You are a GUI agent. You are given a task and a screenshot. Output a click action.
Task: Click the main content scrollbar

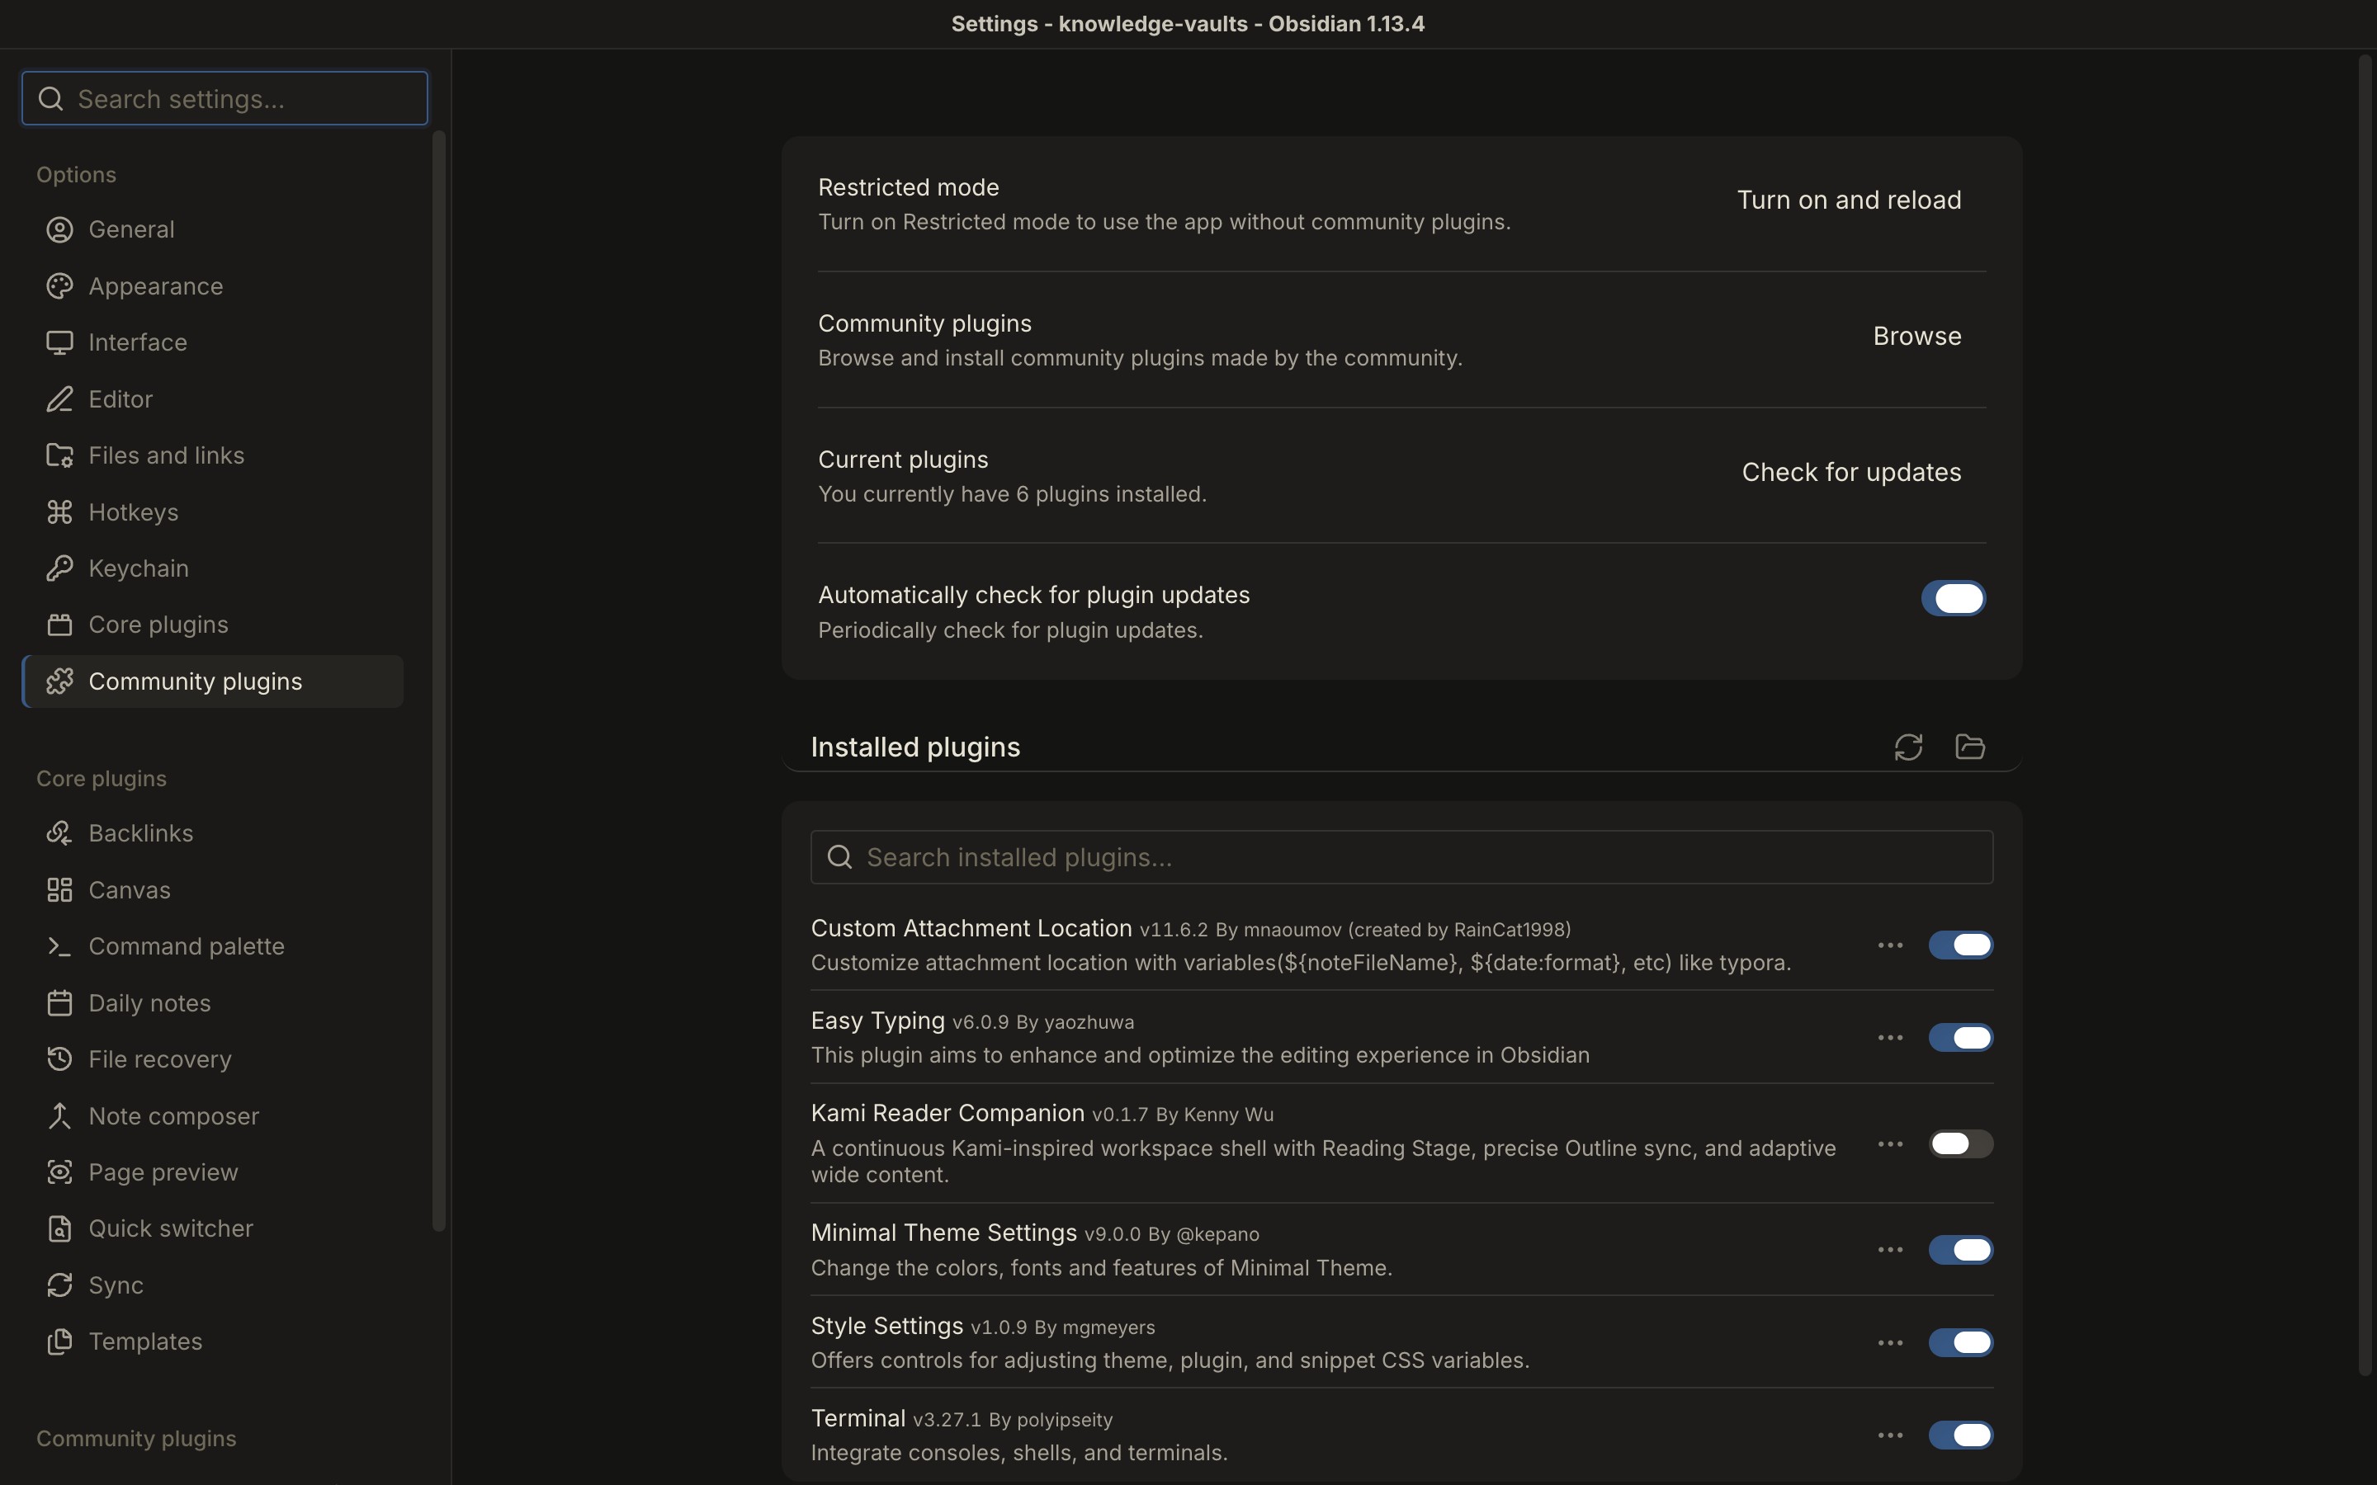pyautogui.click(x=2365, y=715)
